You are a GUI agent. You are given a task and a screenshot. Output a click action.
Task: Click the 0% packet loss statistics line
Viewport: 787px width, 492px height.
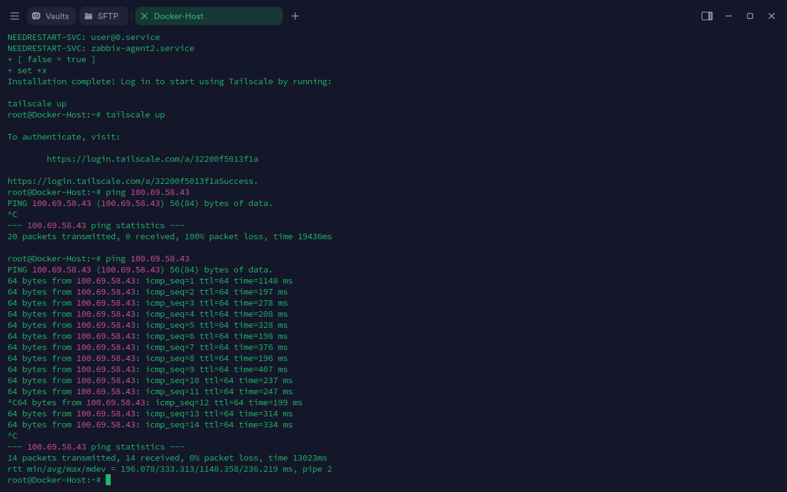point(167,458)
